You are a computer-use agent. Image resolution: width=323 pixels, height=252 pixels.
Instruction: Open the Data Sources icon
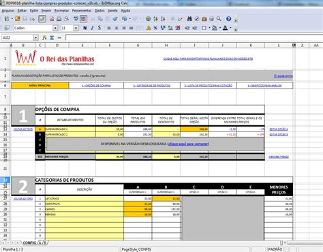(211, 19)
